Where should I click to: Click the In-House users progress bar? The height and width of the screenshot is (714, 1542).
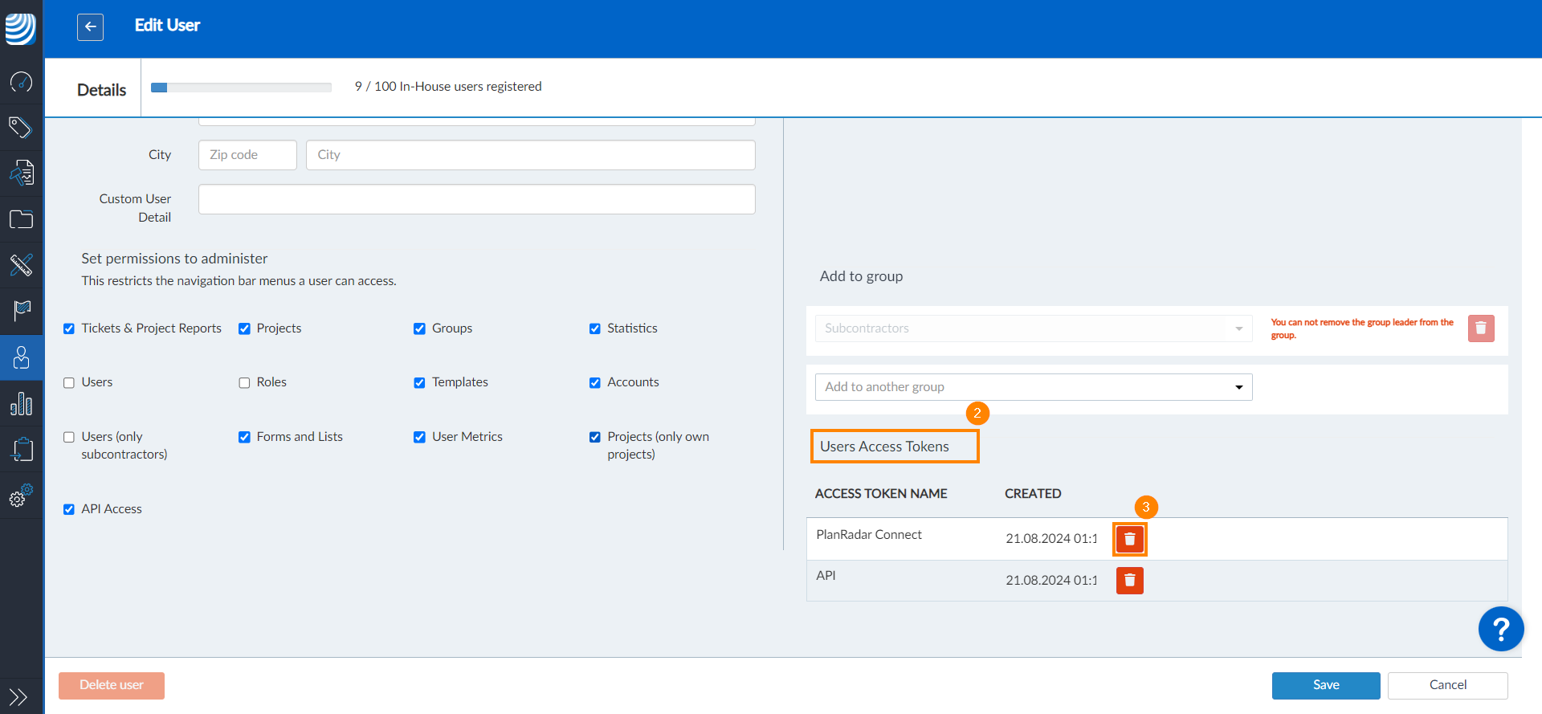[241, 88]
